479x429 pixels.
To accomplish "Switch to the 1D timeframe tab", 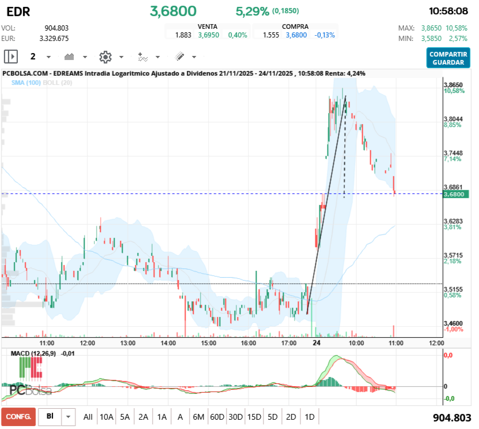I will pos(309,416).
